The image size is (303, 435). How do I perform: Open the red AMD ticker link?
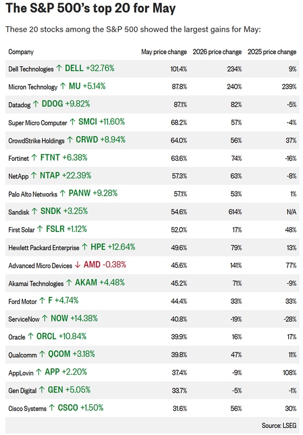(x=92, y=264)
